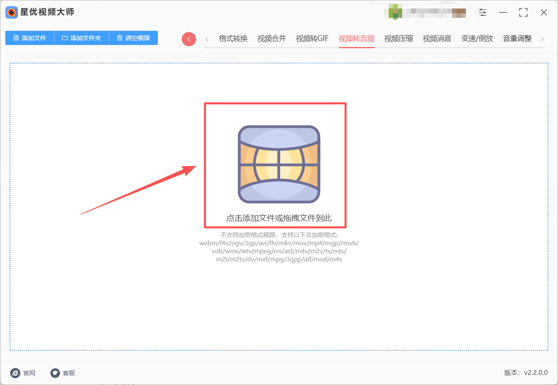
Task: Click the version v2.2.0.0 text
Action: click(x=526, y=372)
